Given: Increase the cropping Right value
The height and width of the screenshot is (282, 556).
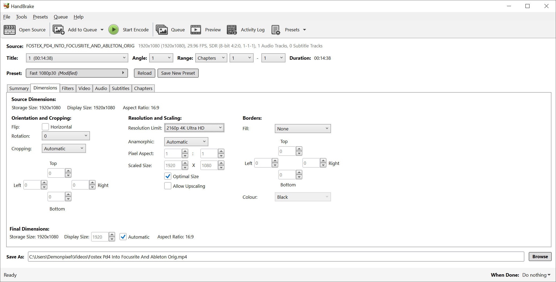Looking at the screenshot, I should [92, 183].
